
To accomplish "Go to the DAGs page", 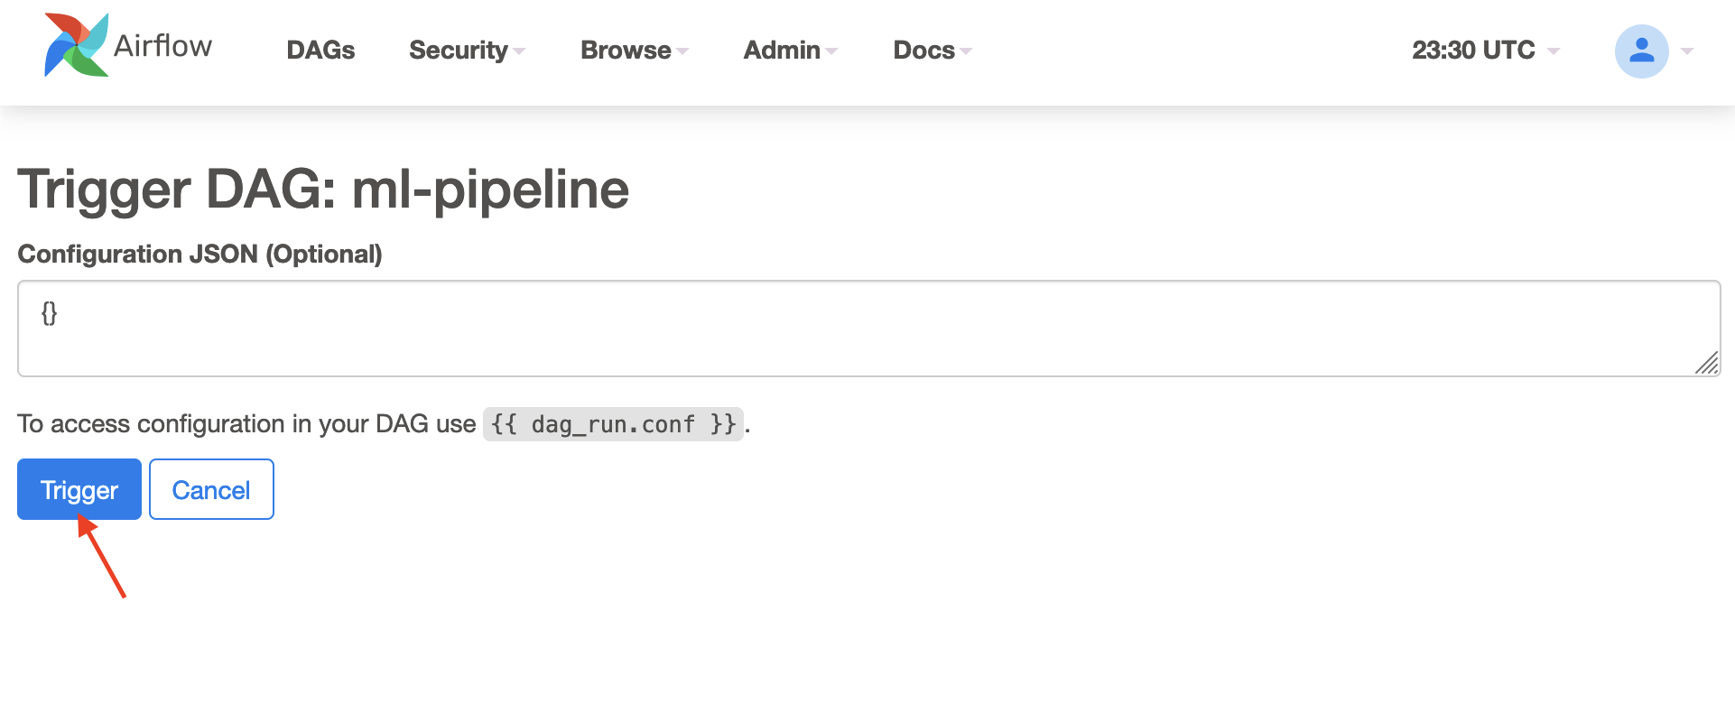I will pyautogui.click(x=320, y=51).
